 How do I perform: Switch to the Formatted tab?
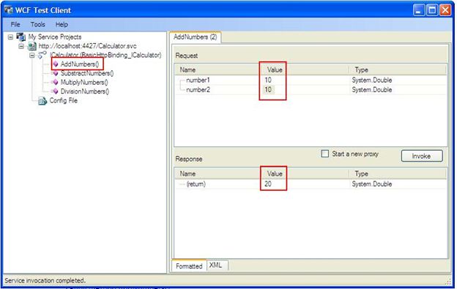click(189, 266)
